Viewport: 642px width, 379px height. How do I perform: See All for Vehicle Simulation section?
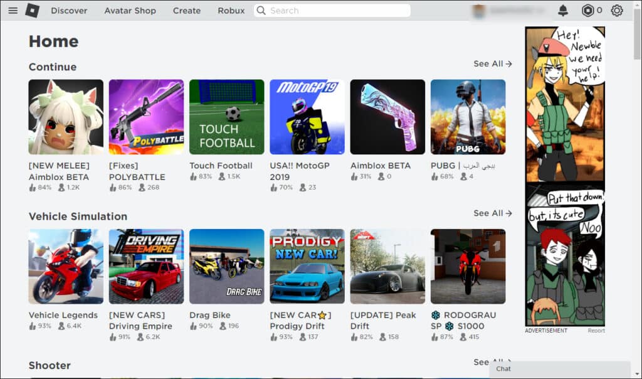(x=493, y=213)
